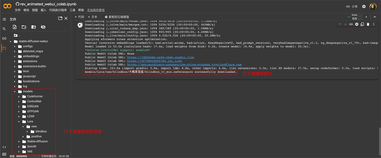Collapse the models folder
This screenshot has width=381, height=158.
pyautogui.click(x=15, y=91)
